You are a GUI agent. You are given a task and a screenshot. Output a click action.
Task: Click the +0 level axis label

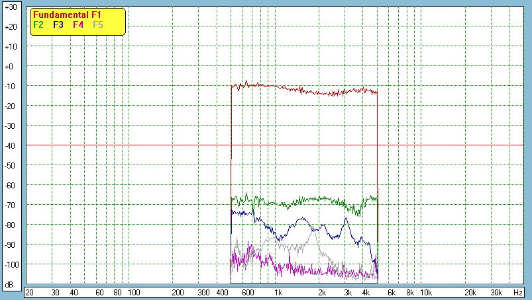(x=10, y=67)
